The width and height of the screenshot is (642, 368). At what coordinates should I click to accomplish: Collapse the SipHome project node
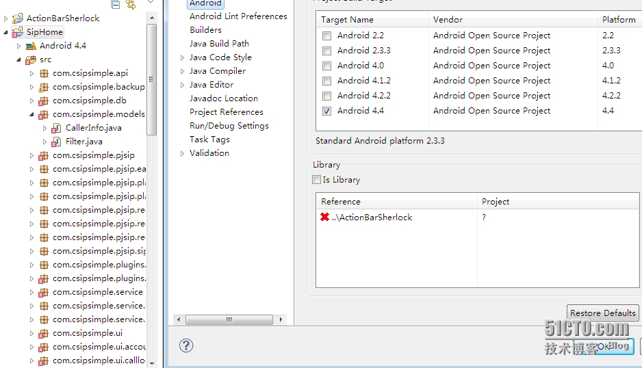click(5, 32)
